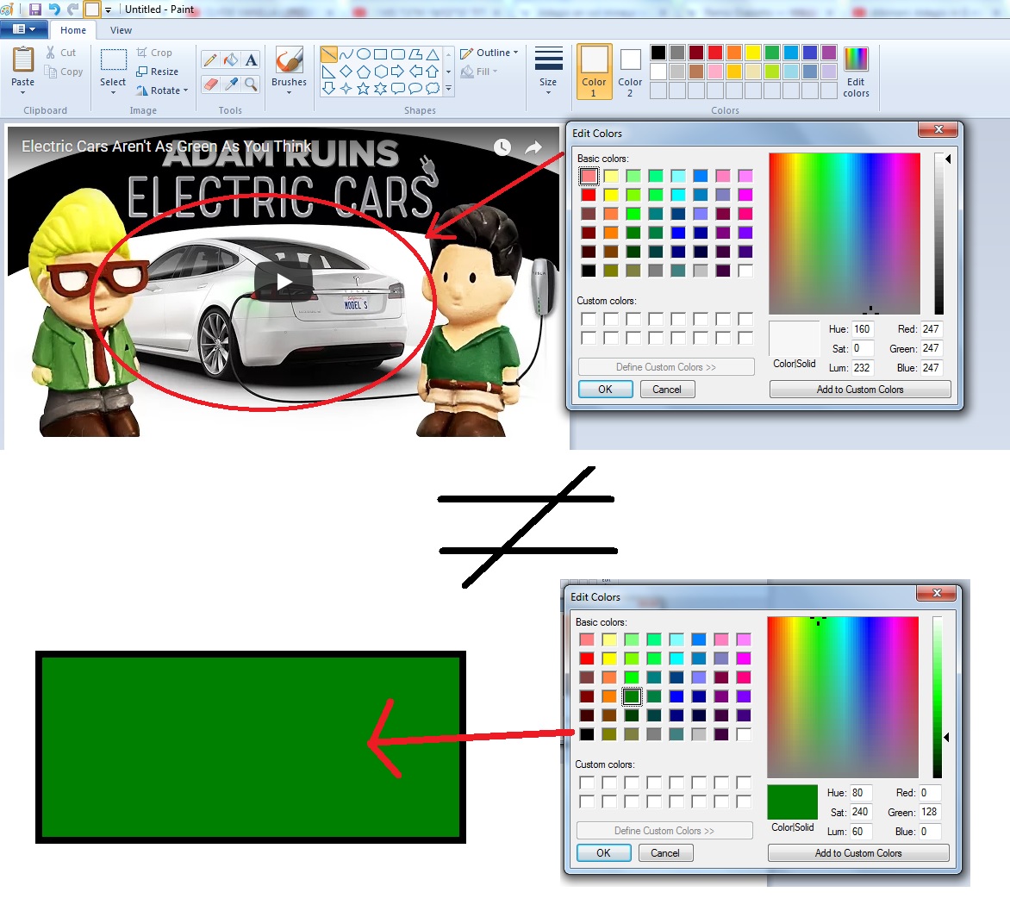Set Color 1 as the active color
1010x917 pixels.
[x=594, y=71]
